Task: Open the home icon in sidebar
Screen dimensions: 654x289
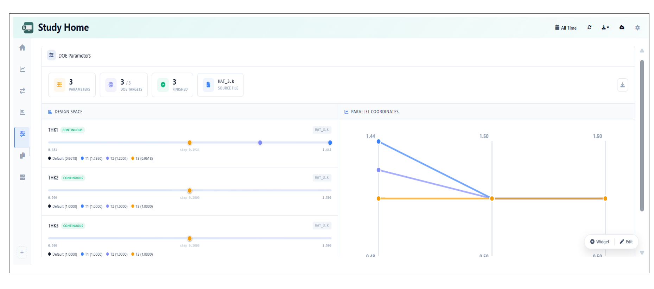Action: point(22,48)
